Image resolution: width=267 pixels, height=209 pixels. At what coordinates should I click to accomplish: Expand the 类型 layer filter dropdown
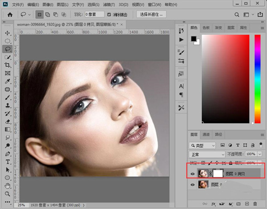click(x=202, y=145)
